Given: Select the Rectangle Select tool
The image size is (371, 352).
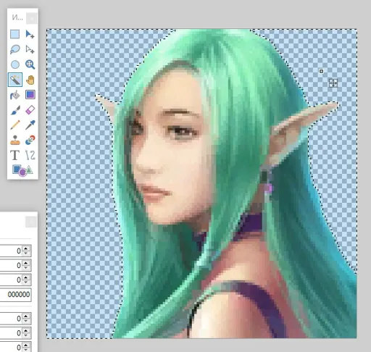Looking at the screenshot, I should 15,34.
